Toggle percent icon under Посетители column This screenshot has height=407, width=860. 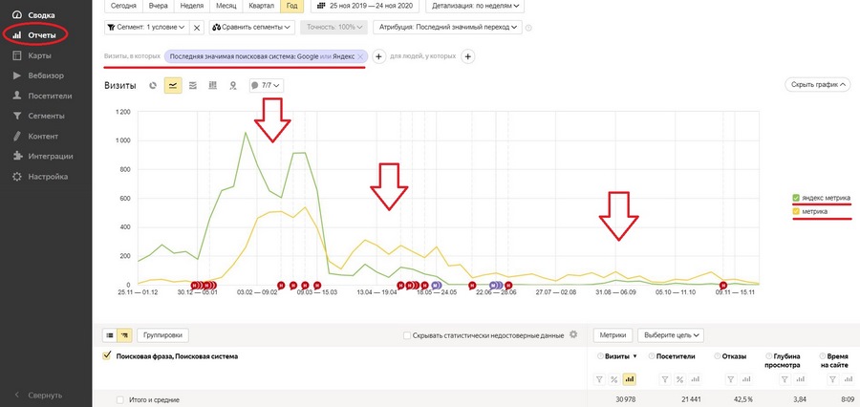pos(679,379)
